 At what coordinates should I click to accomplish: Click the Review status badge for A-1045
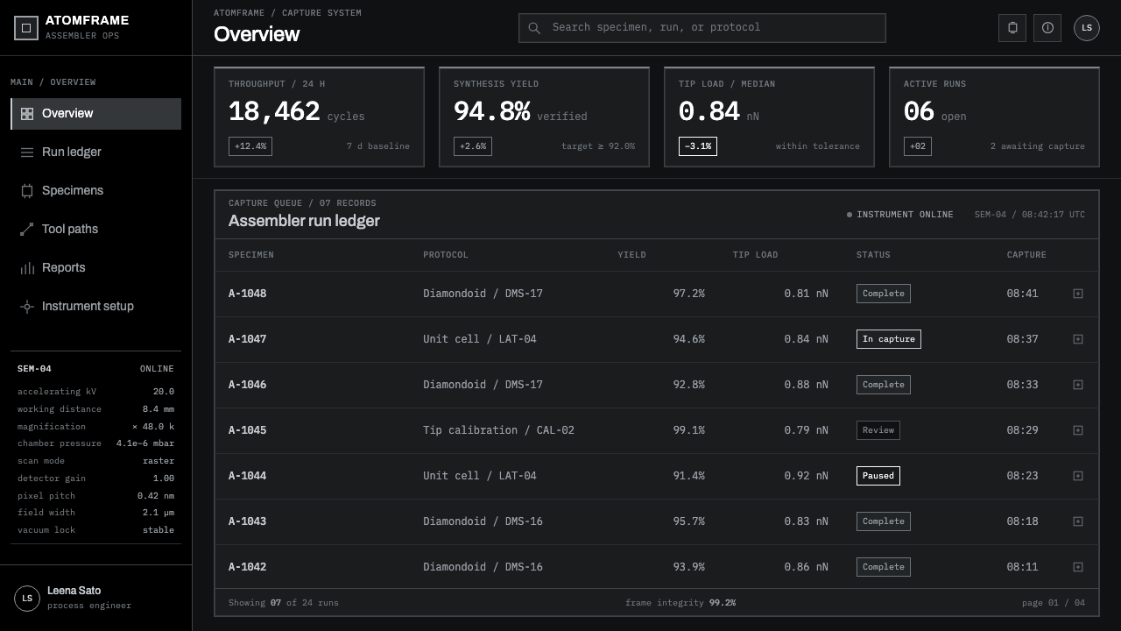(878, 430)
